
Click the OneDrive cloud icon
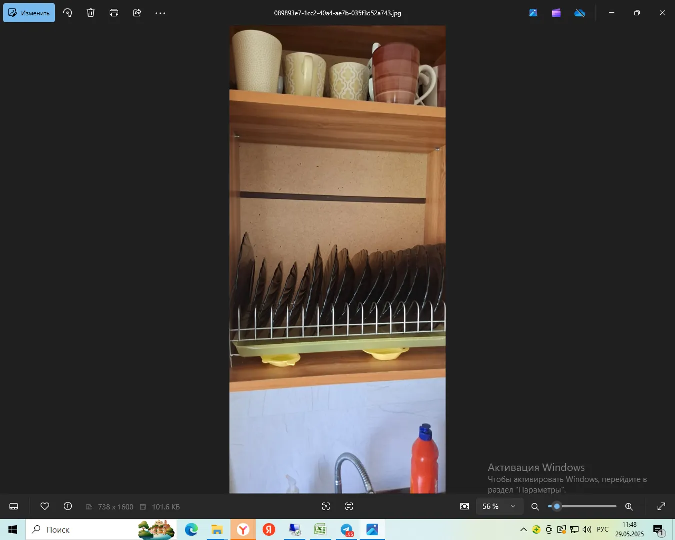coord(580,13)
